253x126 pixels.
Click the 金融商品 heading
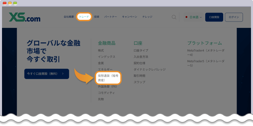107,43
